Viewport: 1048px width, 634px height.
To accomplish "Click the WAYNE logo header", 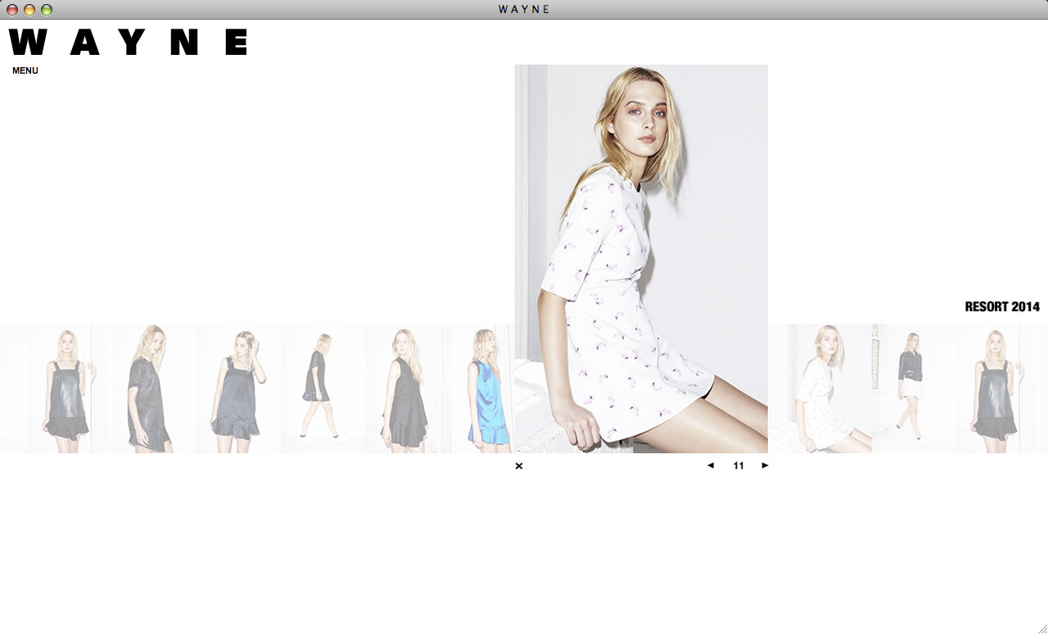I will (x=129, y=43).
